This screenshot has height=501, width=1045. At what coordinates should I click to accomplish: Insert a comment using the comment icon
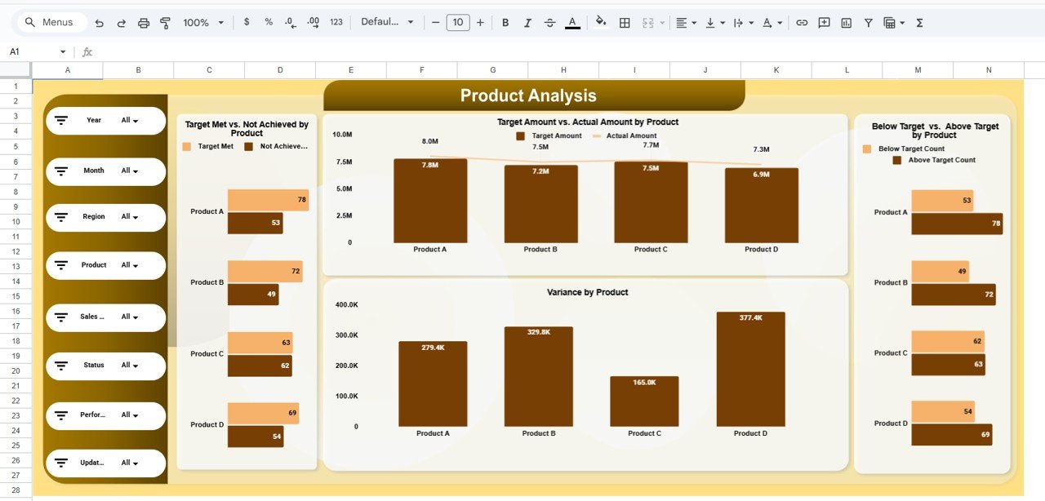[x=825, y=23]
